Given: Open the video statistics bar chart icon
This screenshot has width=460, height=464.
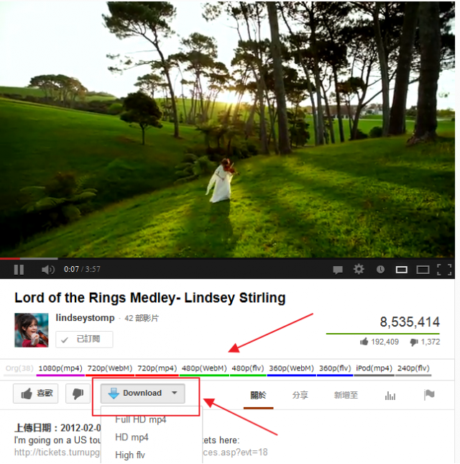Looking at the screenshot, I should (390, 396).
